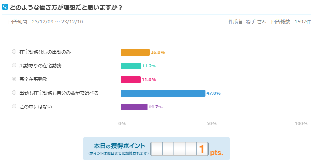The image size is (313, 162).
Task: Click the 50% axis label
Action: [211, 124]
